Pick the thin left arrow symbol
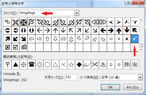Screen dimensions: 146x95 39,31
